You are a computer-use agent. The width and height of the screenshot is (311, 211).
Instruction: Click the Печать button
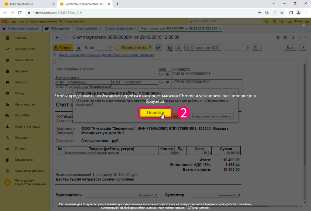[x=63, y=48]
